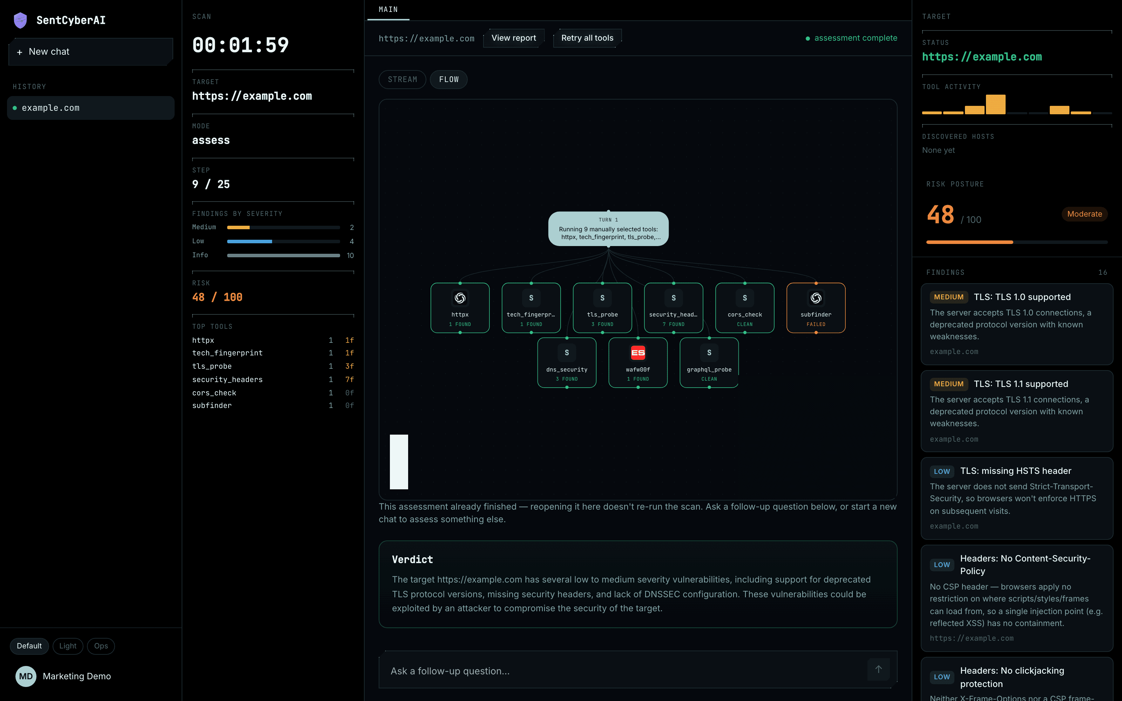Click the risk posture progress bar

pyautogui.click(x=1017, y=242)
